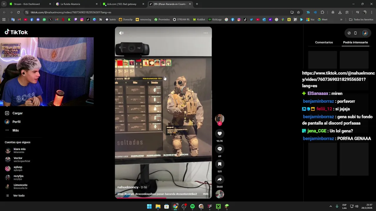Open the profile avatar at TikTok's top right

(365, 33)
